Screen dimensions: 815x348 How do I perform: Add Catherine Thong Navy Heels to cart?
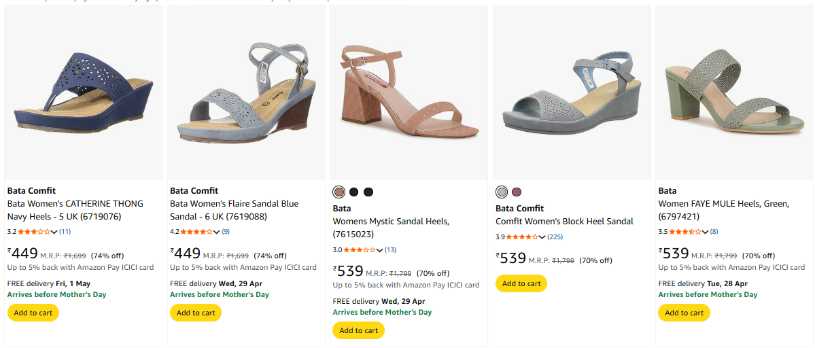[x=33, y=313]
